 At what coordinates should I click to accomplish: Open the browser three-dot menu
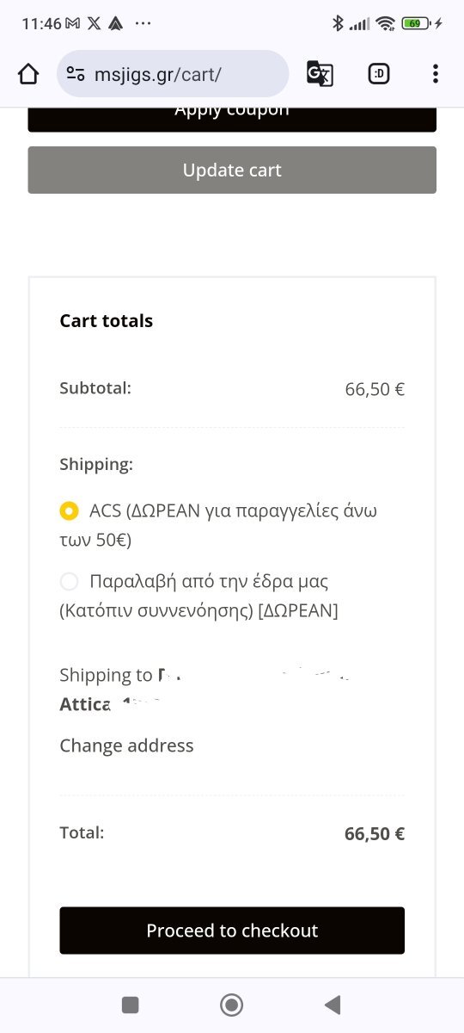coord(436,74)
